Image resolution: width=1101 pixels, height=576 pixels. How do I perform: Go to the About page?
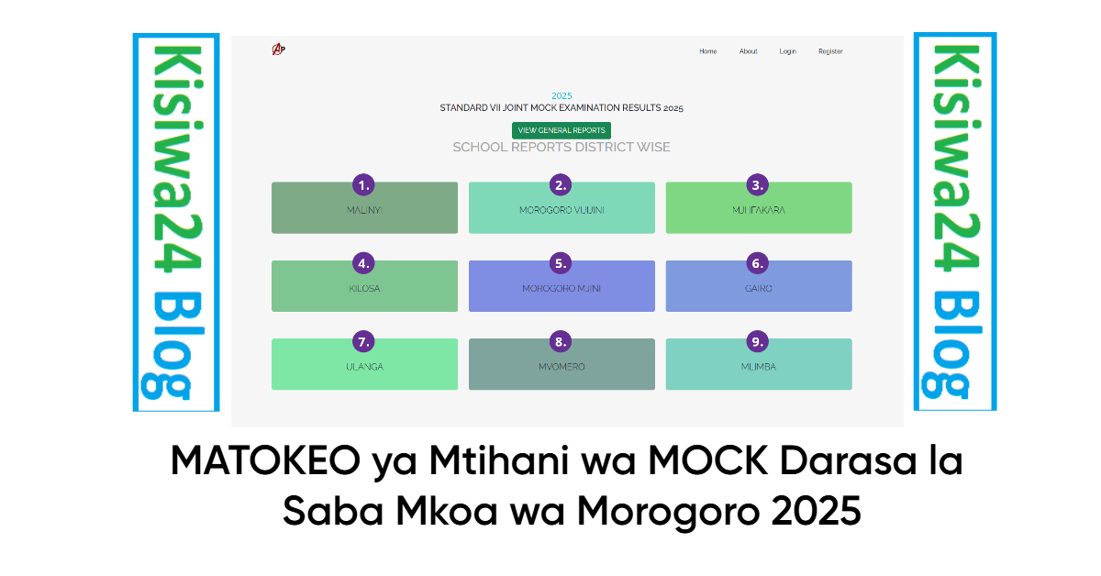click(749, 51)
